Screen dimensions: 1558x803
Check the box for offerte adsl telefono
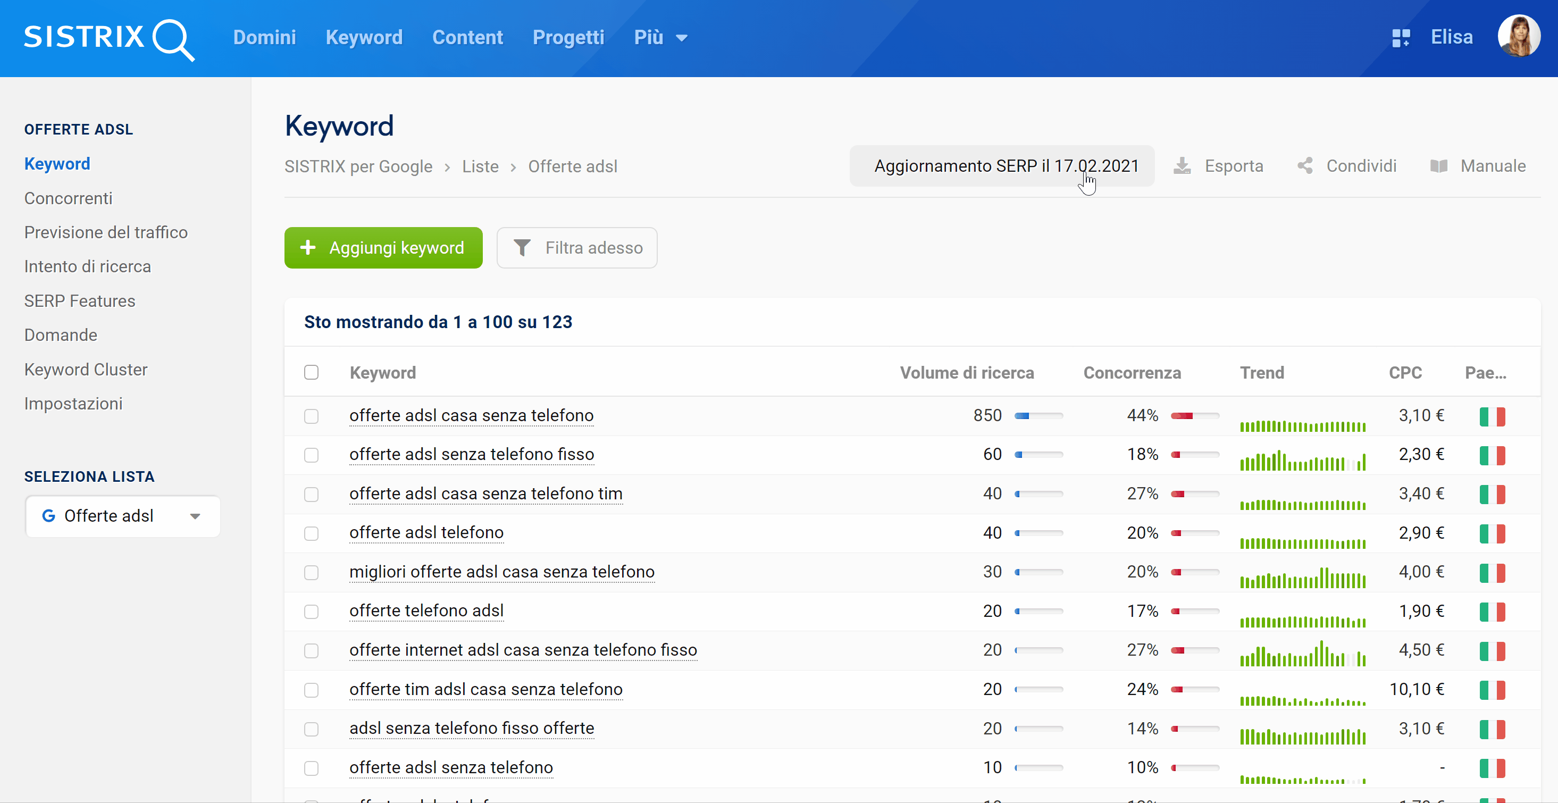tap(312, 533)
